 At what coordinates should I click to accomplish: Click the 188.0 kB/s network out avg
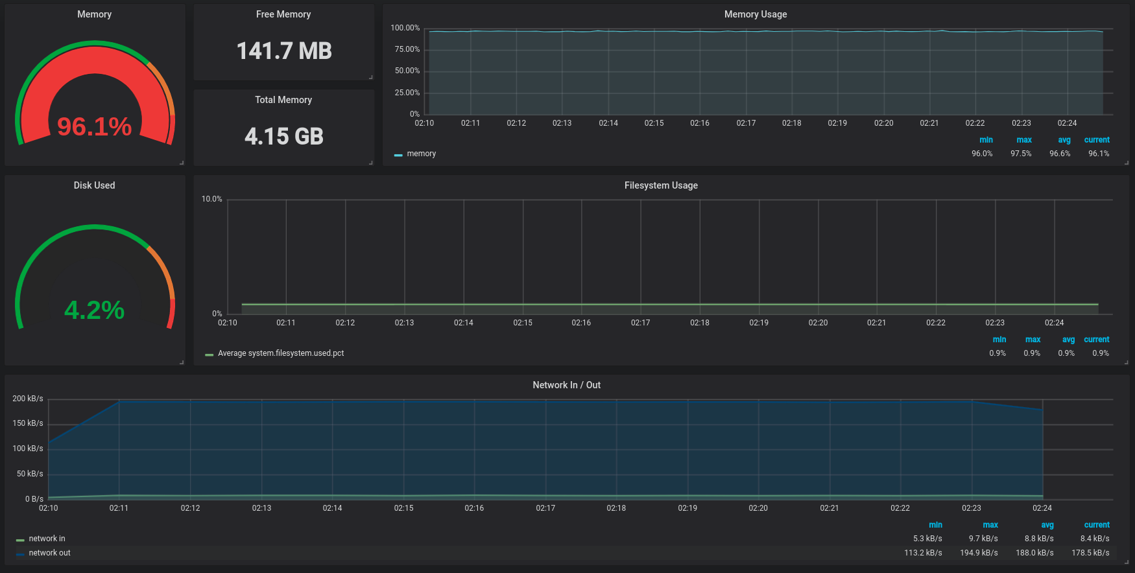click(x=1034, y=553)
